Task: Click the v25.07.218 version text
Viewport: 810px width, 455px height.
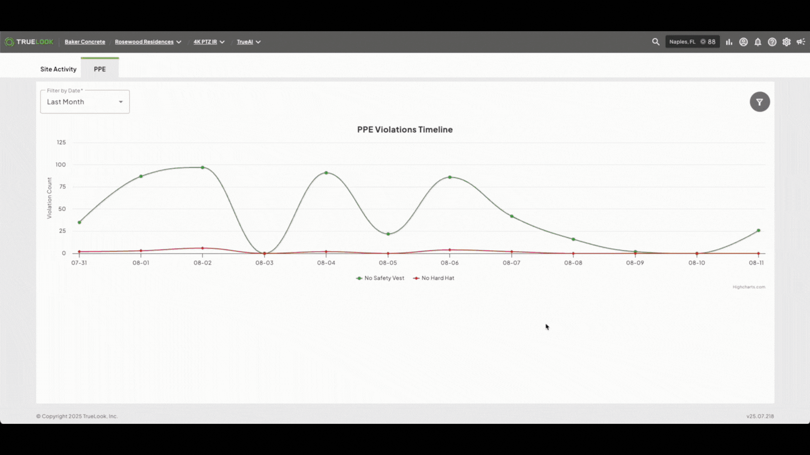Action: click(x=760, y=416)
